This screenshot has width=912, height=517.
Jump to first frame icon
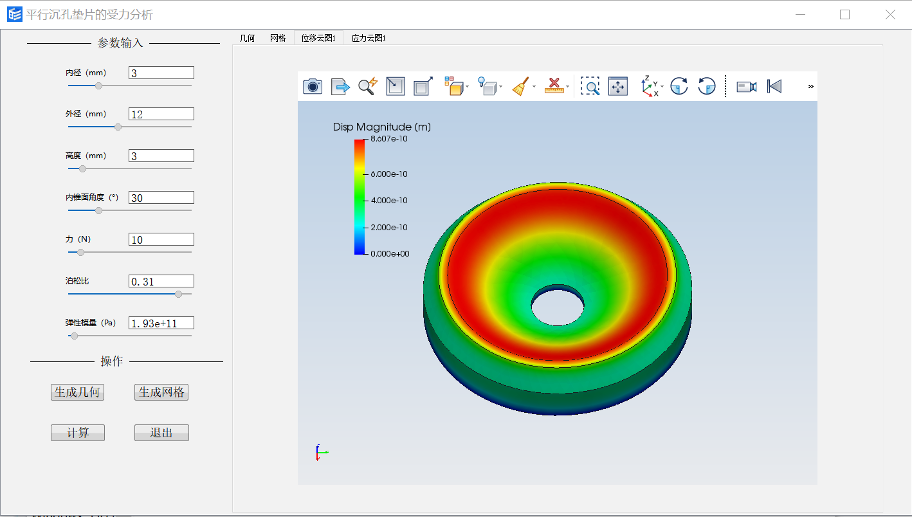tap(774, 86)
